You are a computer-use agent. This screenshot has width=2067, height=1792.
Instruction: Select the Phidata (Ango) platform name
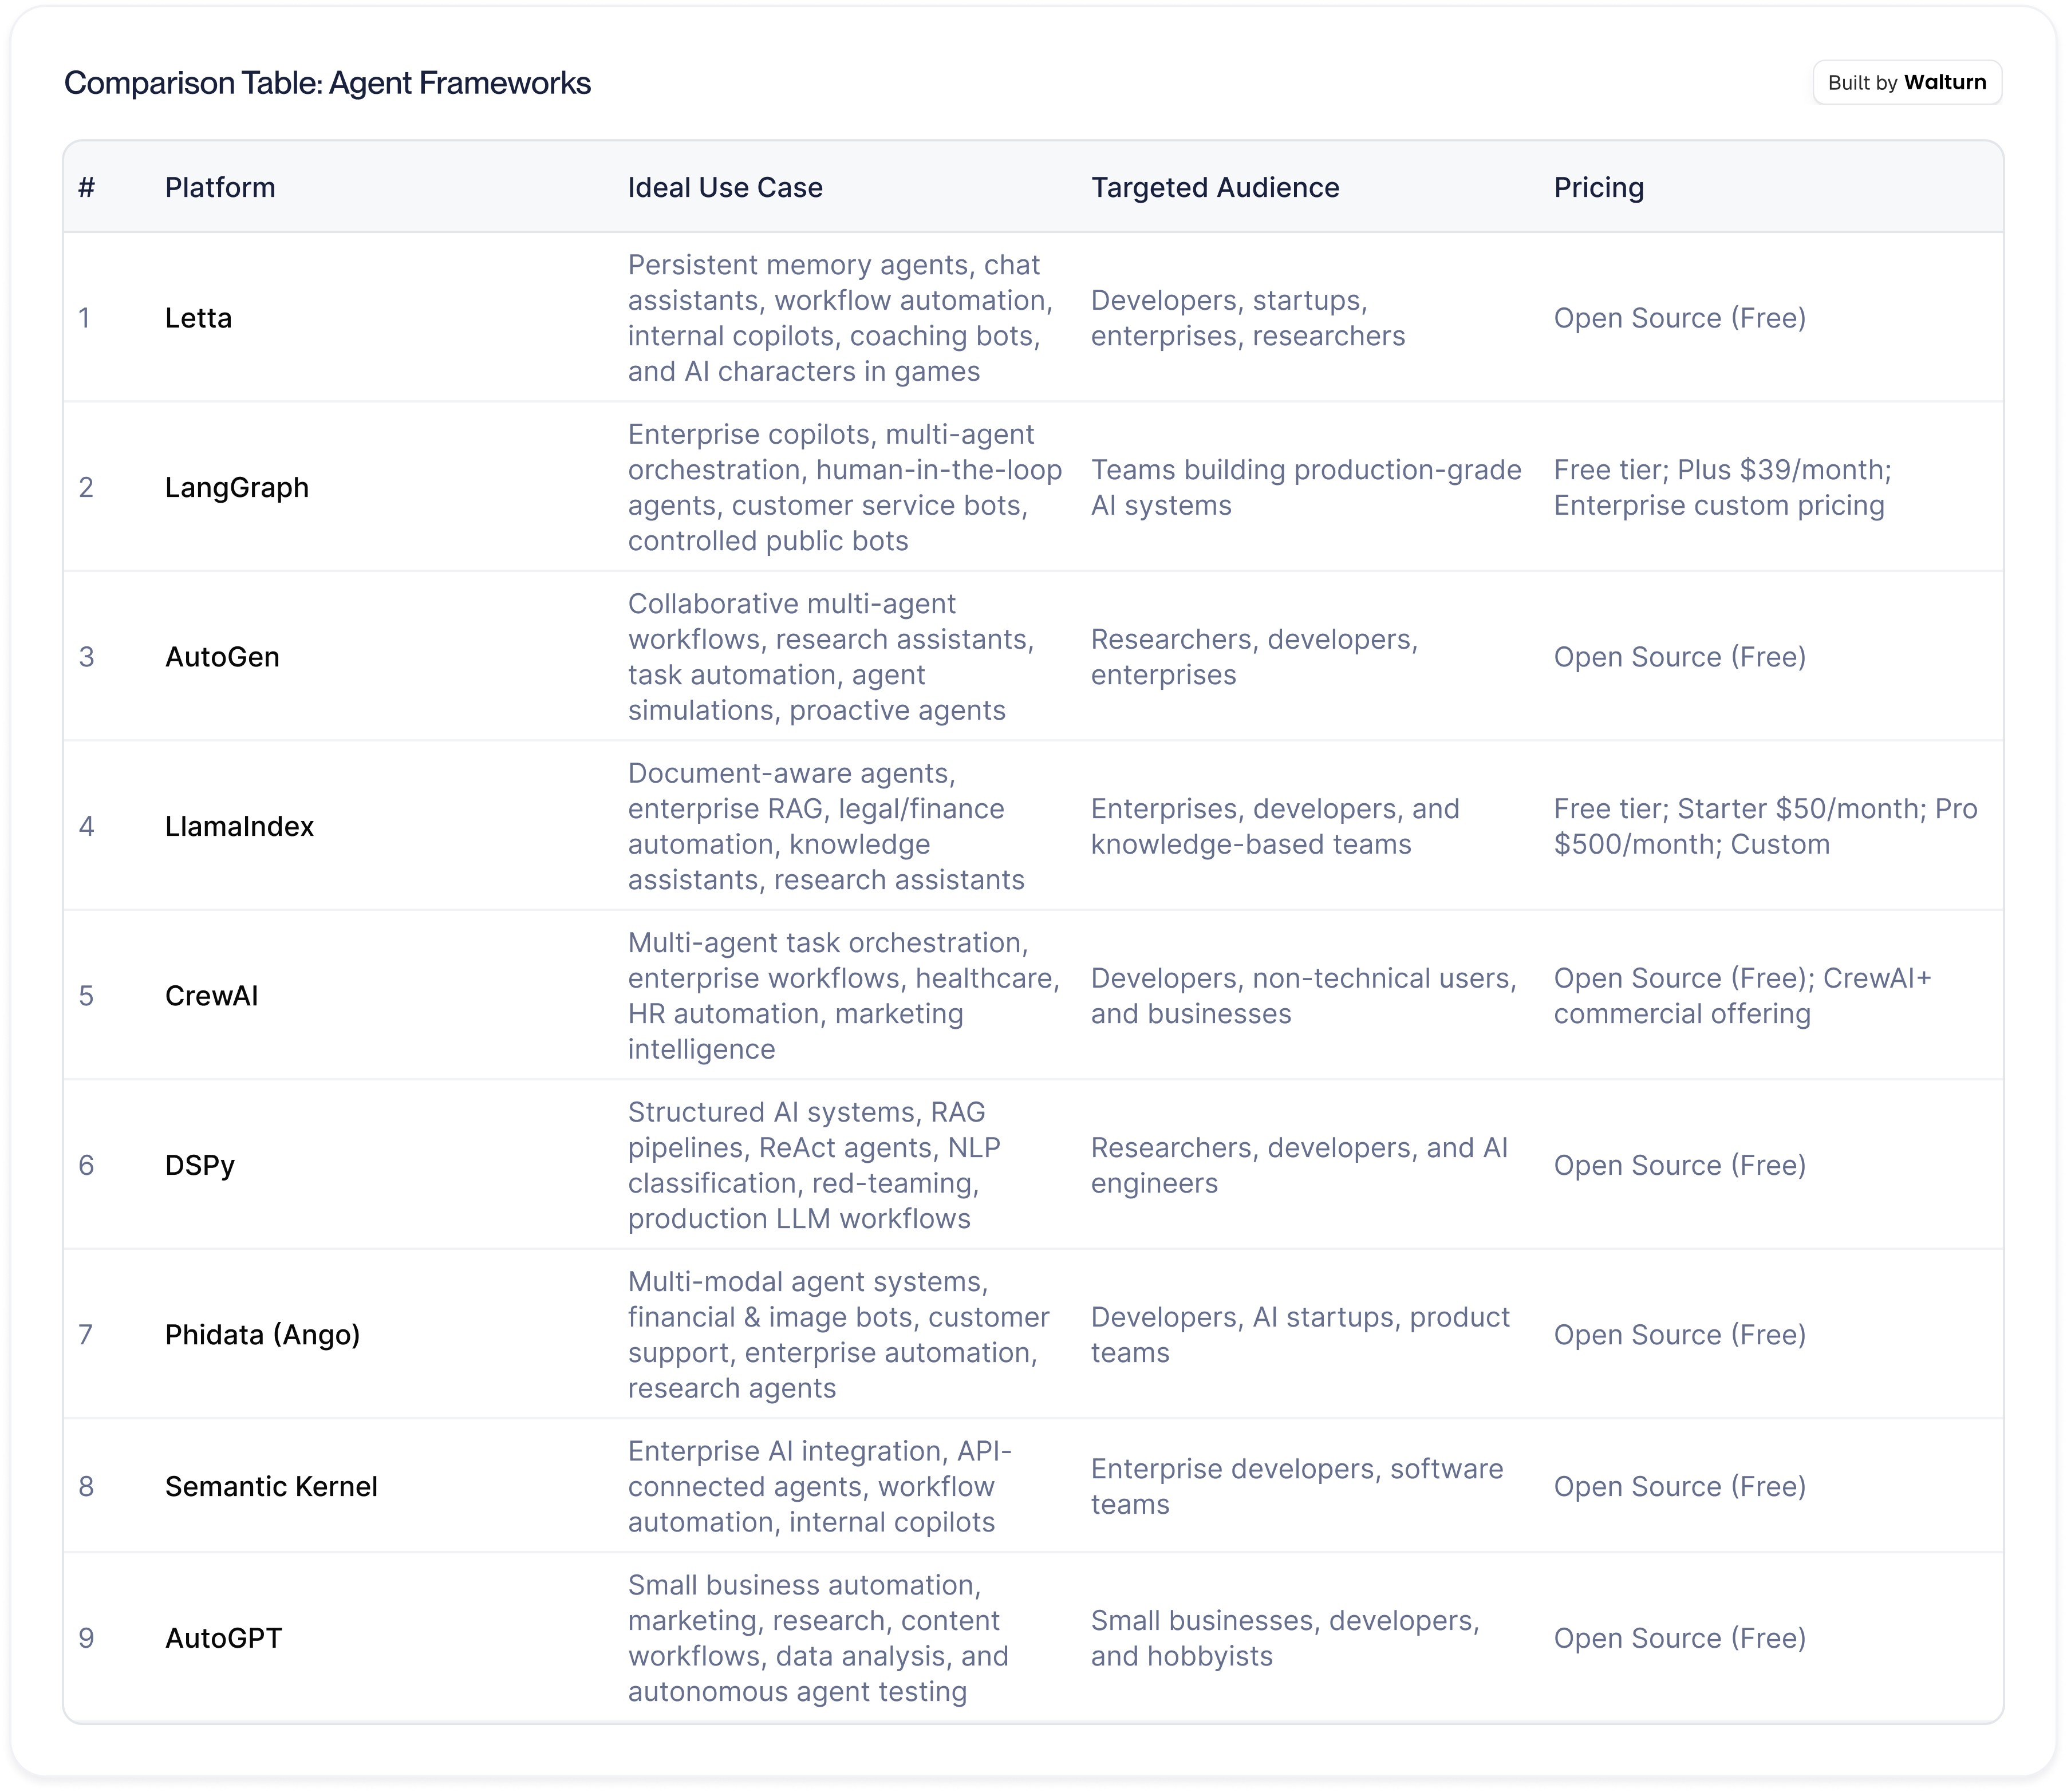(262, 1334)
